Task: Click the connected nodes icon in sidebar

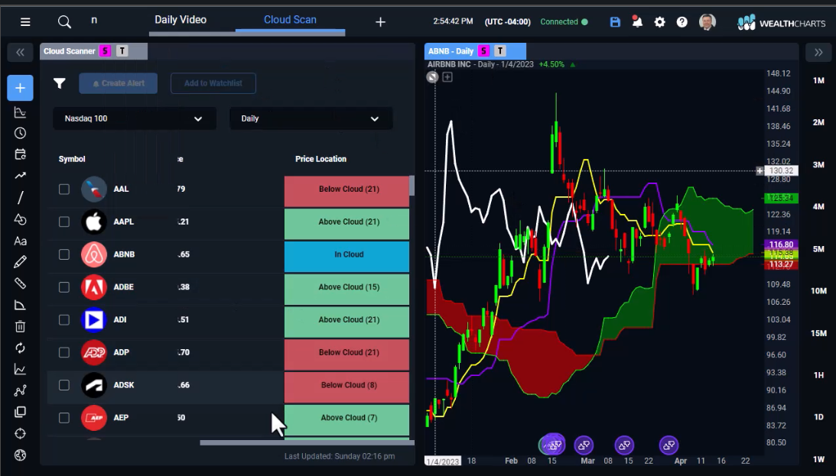Action: click(20, 391)
